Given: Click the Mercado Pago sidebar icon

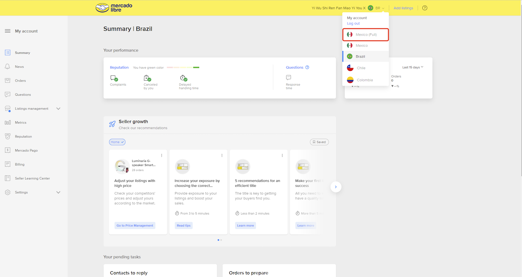Looking at the screenshot, I should pos(8,151).
